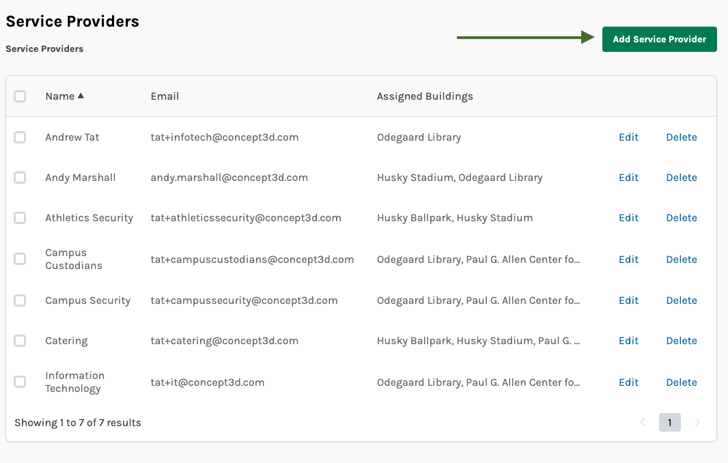Select the Information Technology row checkbox
728x463 pixels.
point(20,382)
